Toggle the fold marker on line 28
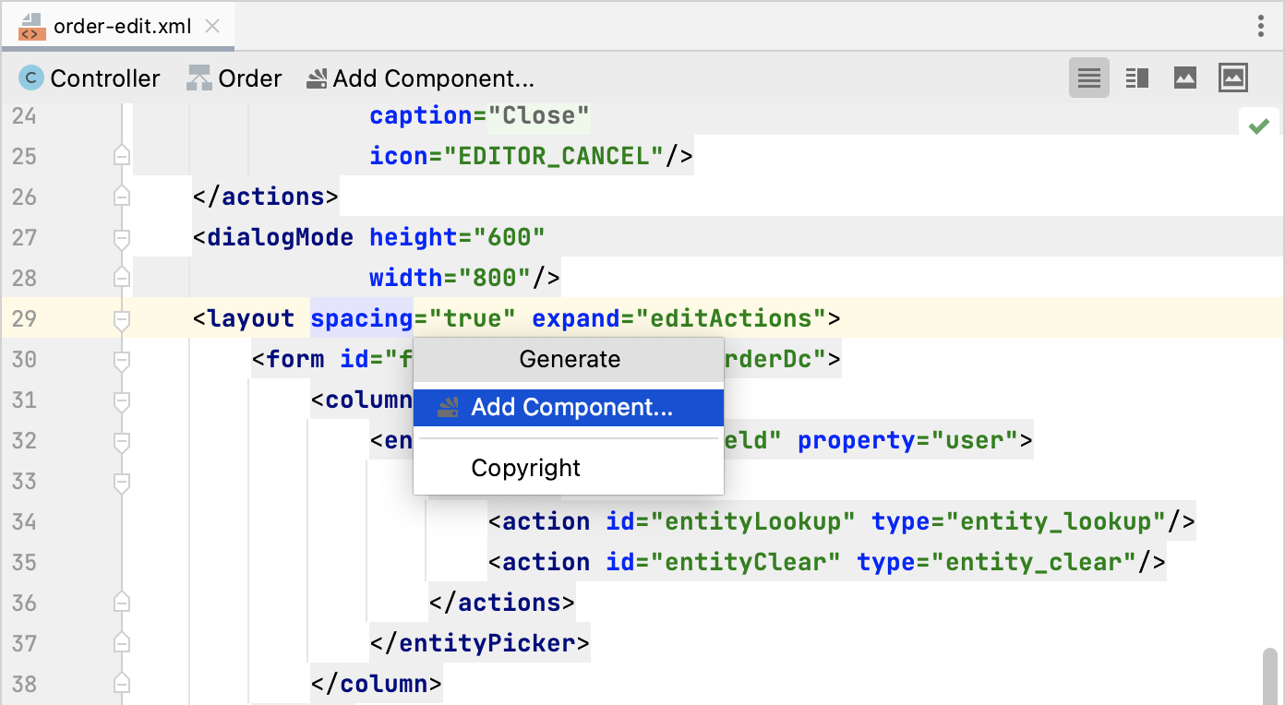Image resolution: width=1285 pixels, height=705 pixels. [121, 278]
